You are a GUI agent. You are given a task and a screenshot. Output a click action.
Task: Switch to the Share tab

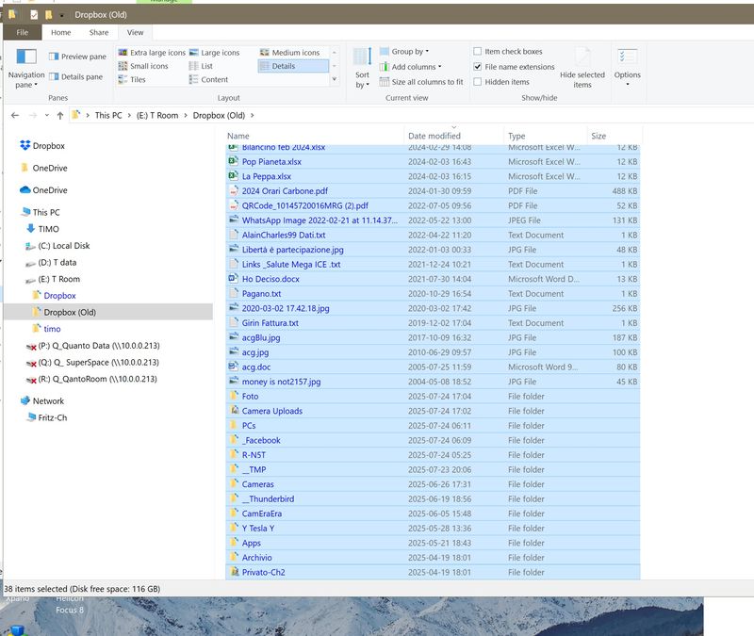[98, 32]
